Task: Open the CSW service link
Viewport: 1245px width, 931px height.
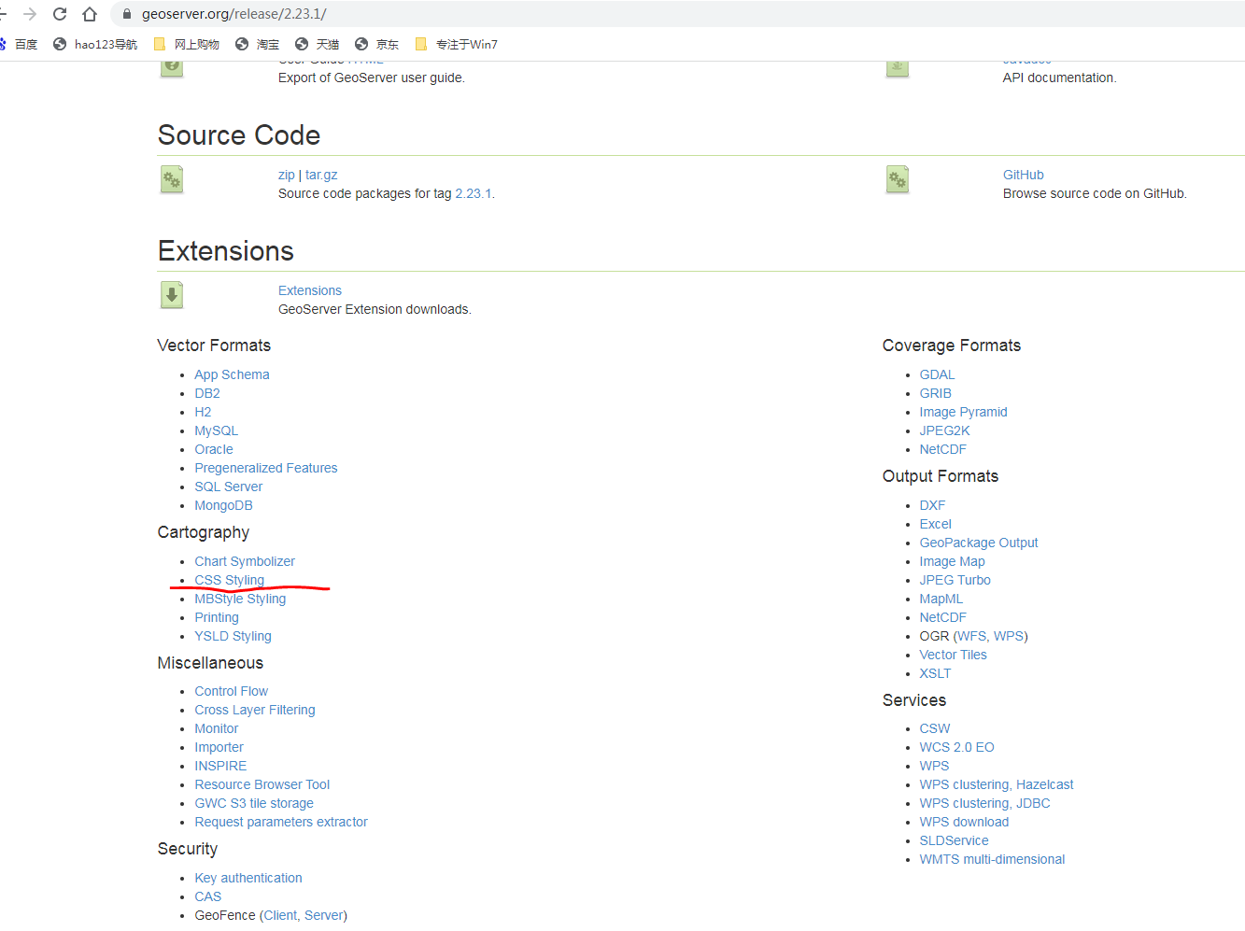Action: coord(934,728)
